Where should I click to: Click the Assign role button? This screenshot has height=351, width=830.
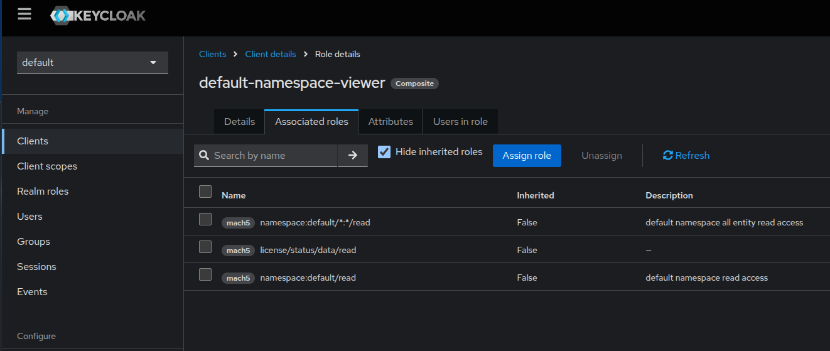527,156
